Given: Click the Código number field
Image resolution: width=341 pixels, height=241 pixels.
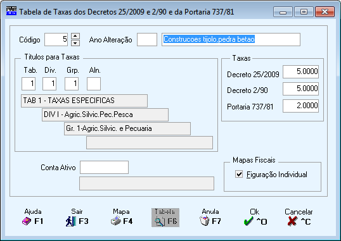Looking at the screenshot, I should pos(56,39).
